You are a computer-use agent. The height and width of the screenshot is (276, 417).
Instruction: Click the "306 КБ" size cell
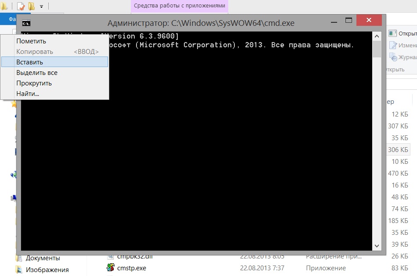pyautogui.click(x=398, y=150)
